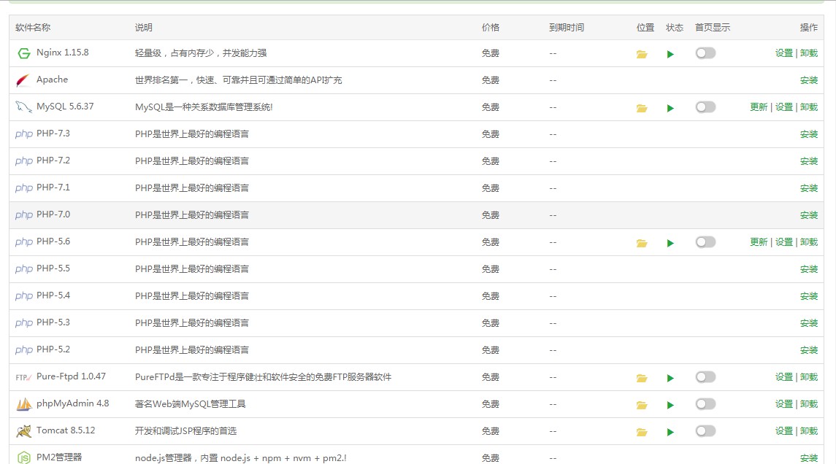836x464 pixels.
Task: Install PHP-7.1
Action: click(809, 188)
